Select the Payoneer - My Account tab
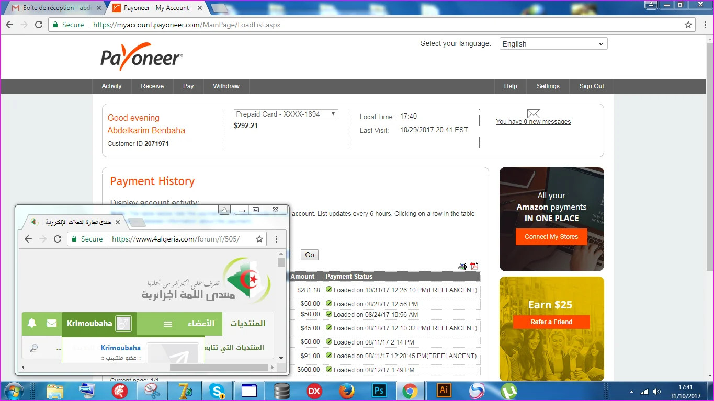This screenshot has height=401, width=714. coord(157,8)
